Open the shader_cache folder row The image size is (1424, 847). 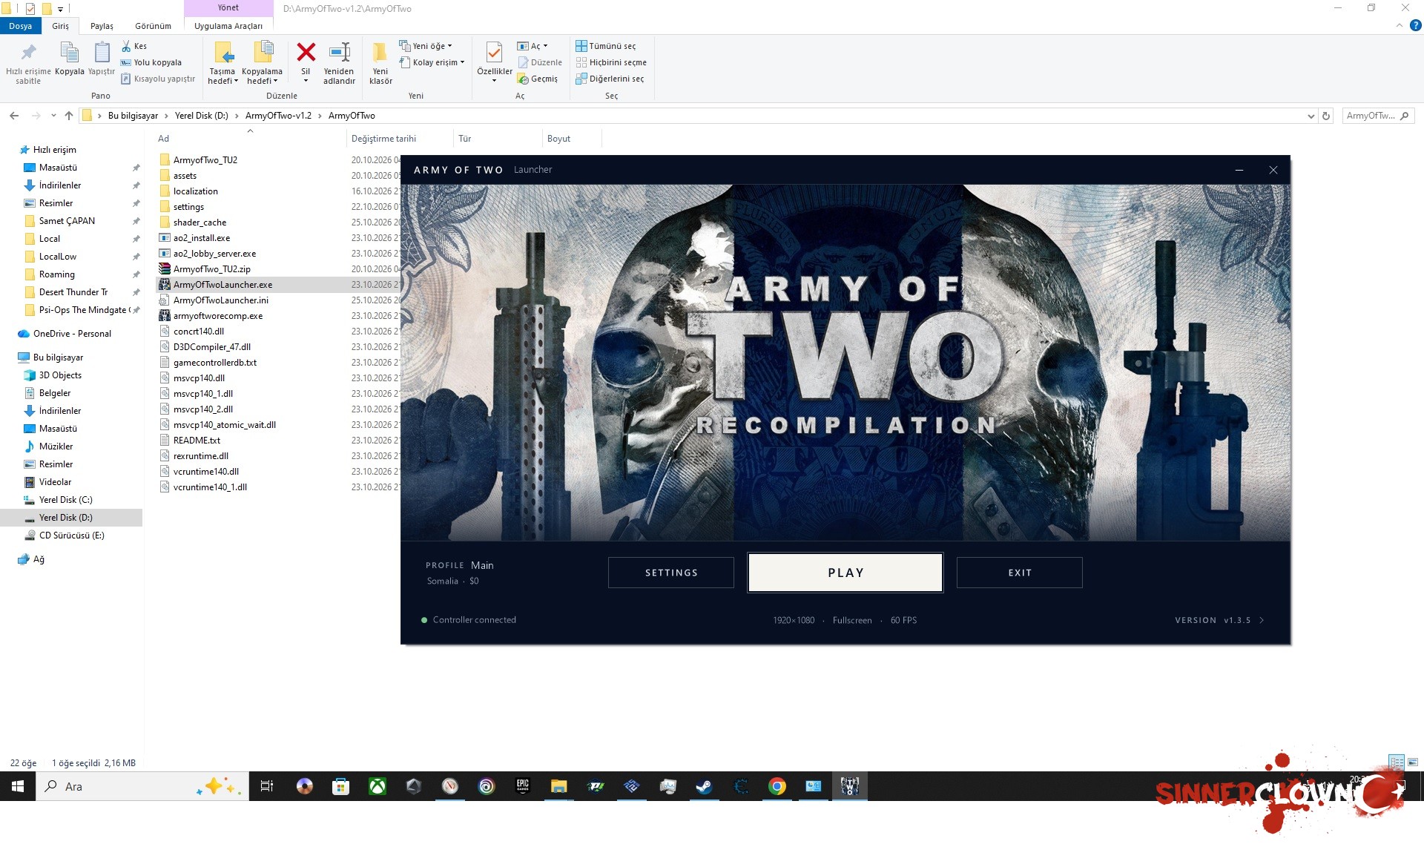[x=200, y=223]
